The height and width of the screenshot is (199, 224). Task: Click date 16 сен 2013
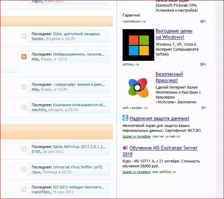pyautogui.click(x=63, y=192)
